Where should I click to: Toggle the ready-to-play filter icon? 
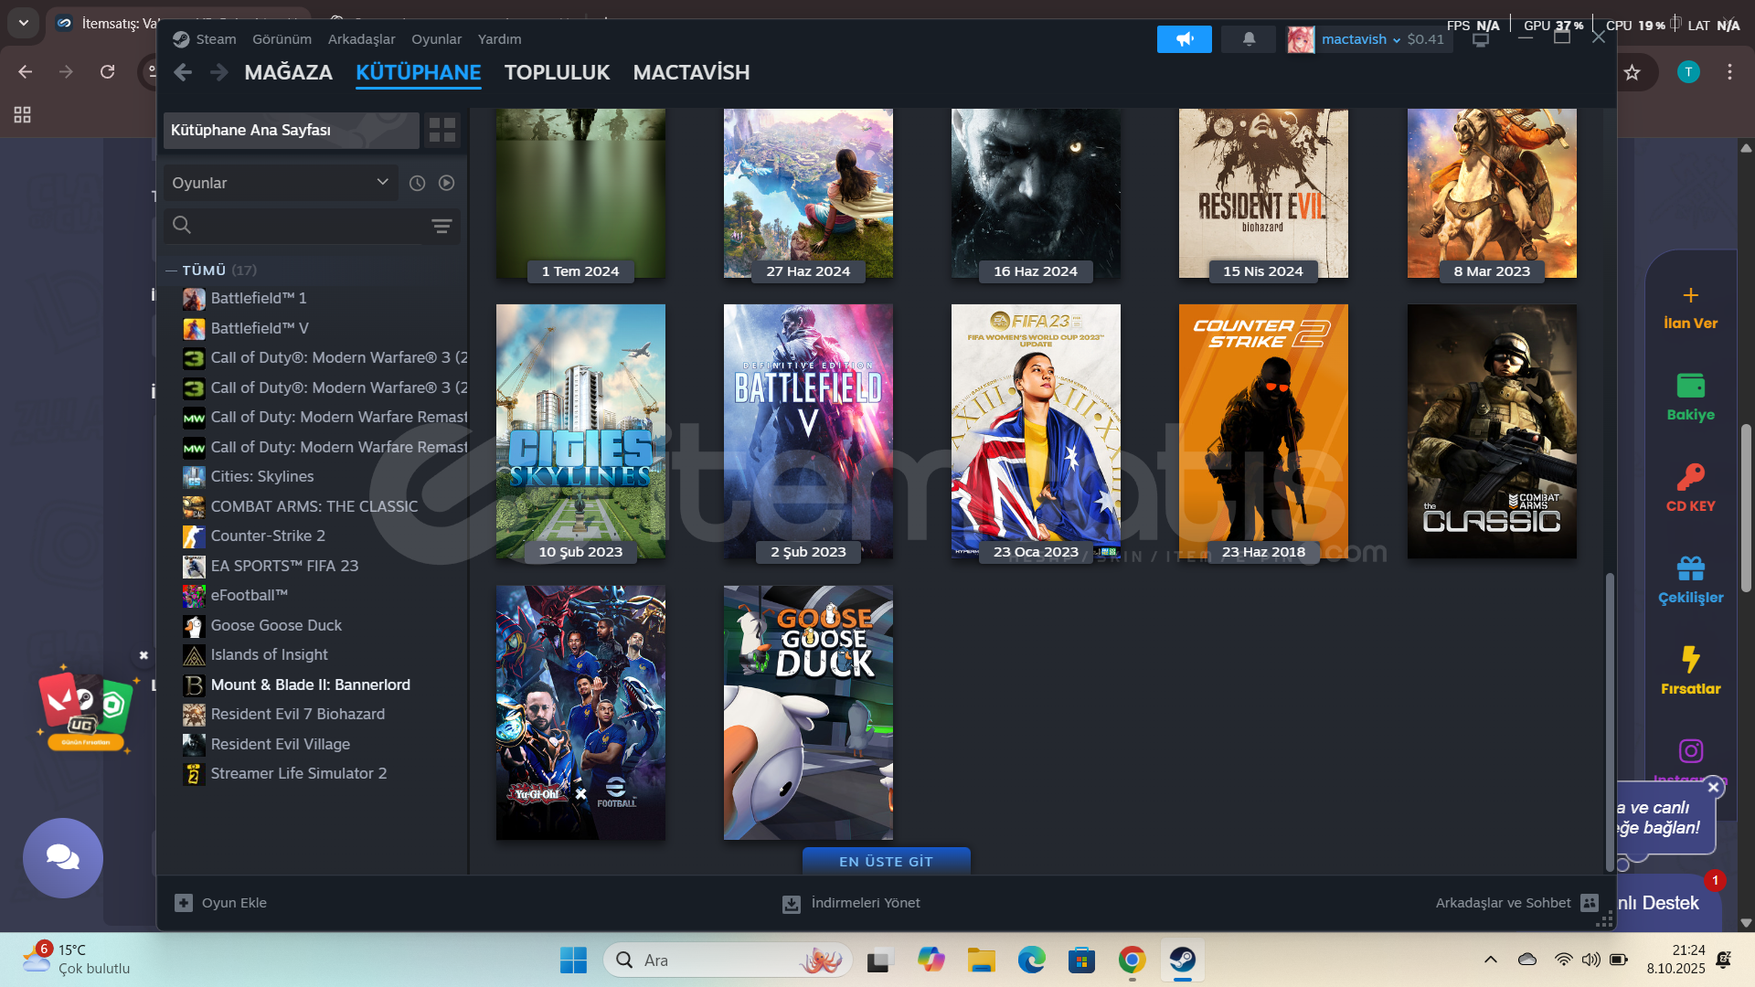coord(446,183)
